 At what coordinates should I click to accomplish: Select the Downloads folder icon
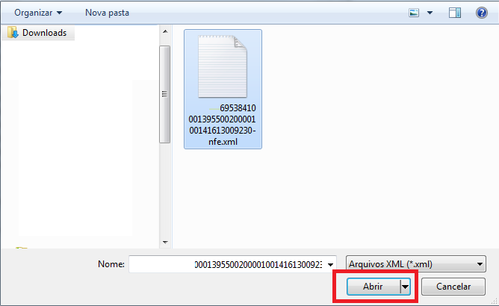13,32
